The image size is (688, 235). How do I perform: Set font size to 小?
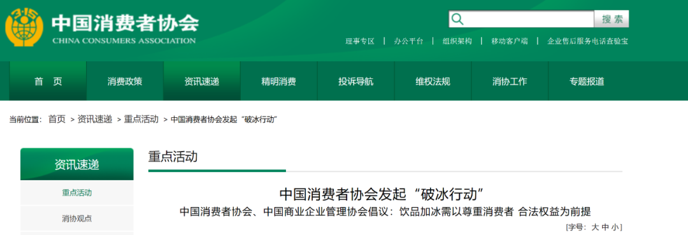pos(615,227)
